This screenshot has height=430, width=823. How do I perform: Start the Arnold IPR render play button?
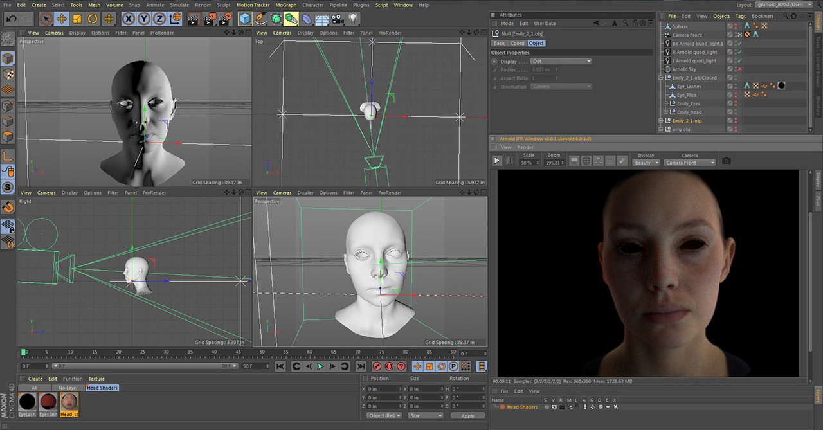point(497,161)
